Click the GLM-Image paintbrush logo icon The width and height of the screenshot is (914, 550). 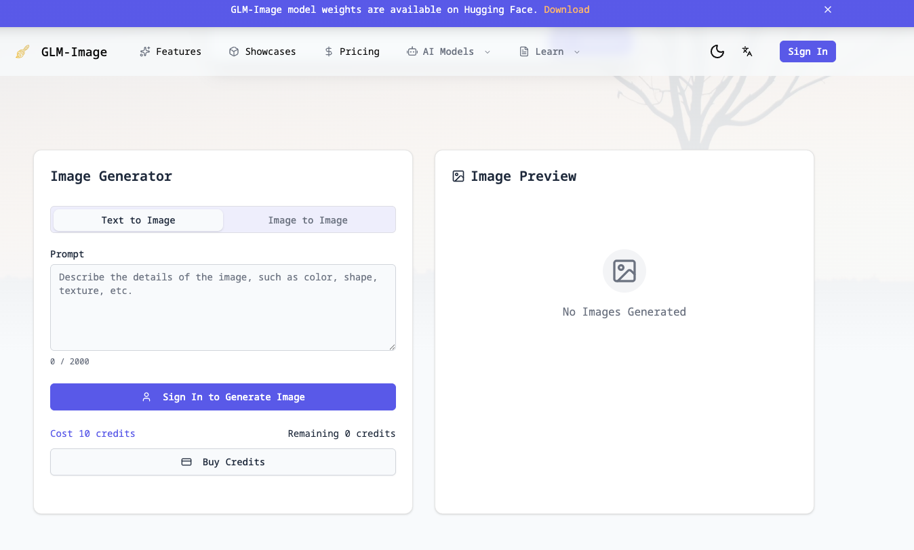[22, 51]
